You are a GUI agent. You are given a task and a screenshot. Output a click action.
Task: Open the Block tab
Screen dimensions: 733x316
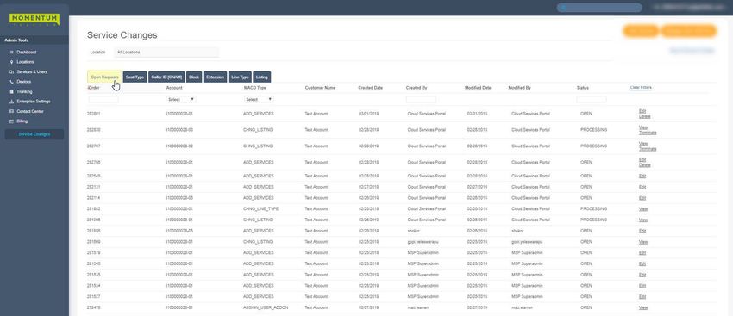coord(194,77)
